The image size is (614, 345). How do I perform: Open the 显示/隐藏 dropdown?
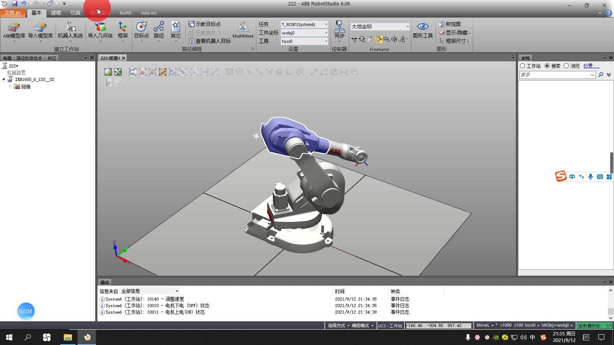tap(455, 33)
